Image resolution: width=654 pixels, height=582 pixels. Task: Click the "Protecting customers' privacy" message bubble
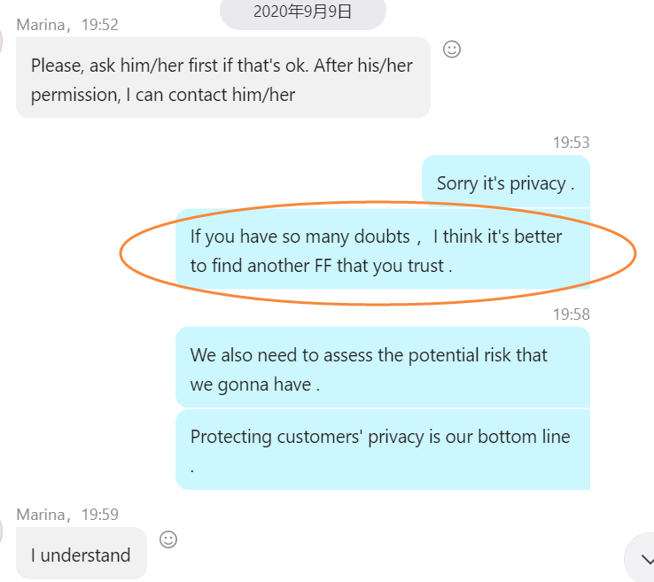[382, 450]
